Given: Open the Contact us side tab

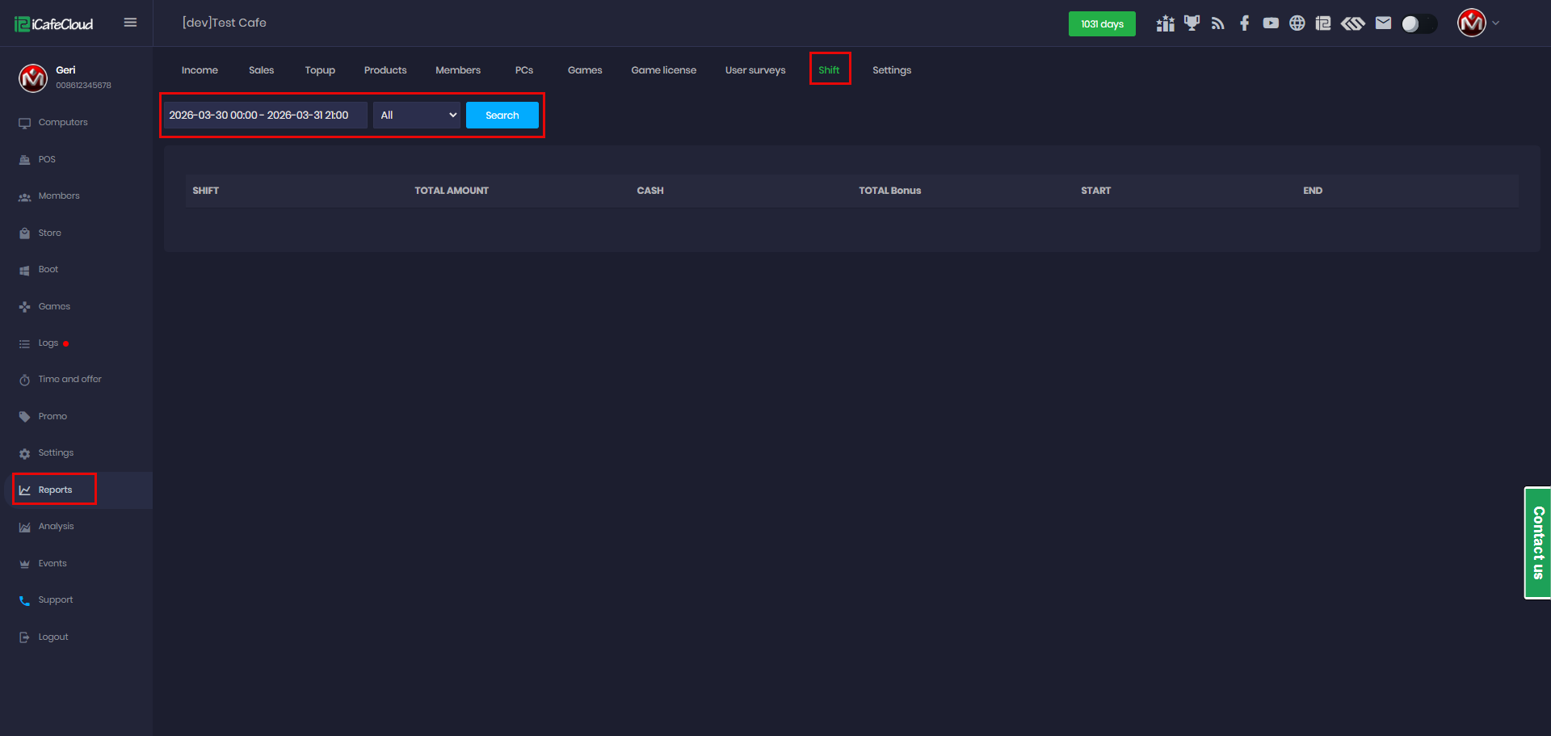Looking at the screenshot, I should [x=1537, y=543].
